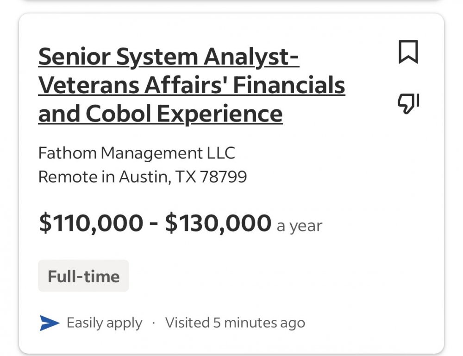Image resolution: width=463 pixels, height=356 pixels.
Task: Click the Easily apply label
Action: [104, 323]
